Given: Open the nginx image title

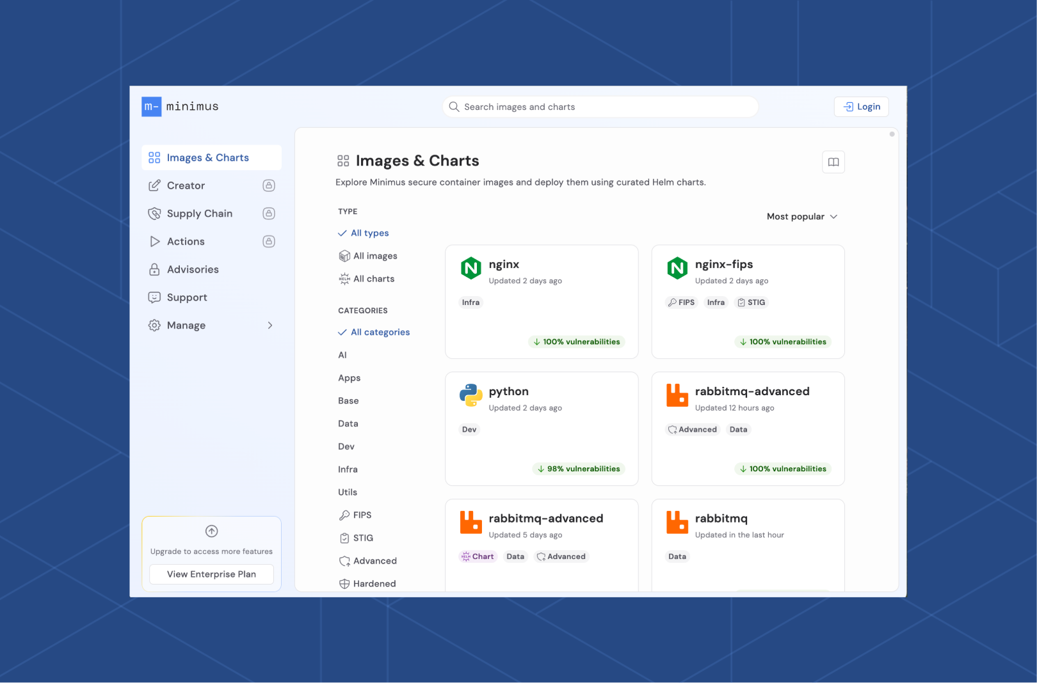Looking at the screenshot, I should tap(504, 264).
